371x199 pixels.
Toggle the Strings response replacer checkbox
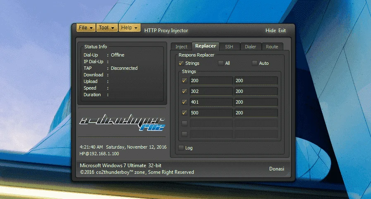click(x=181, y=63)
